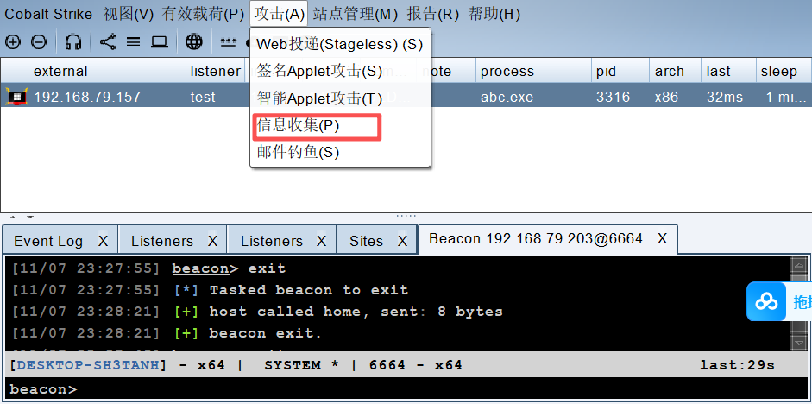Sort by the pid column header
This screenshot has height=404, width=812.
coord(620,71)
